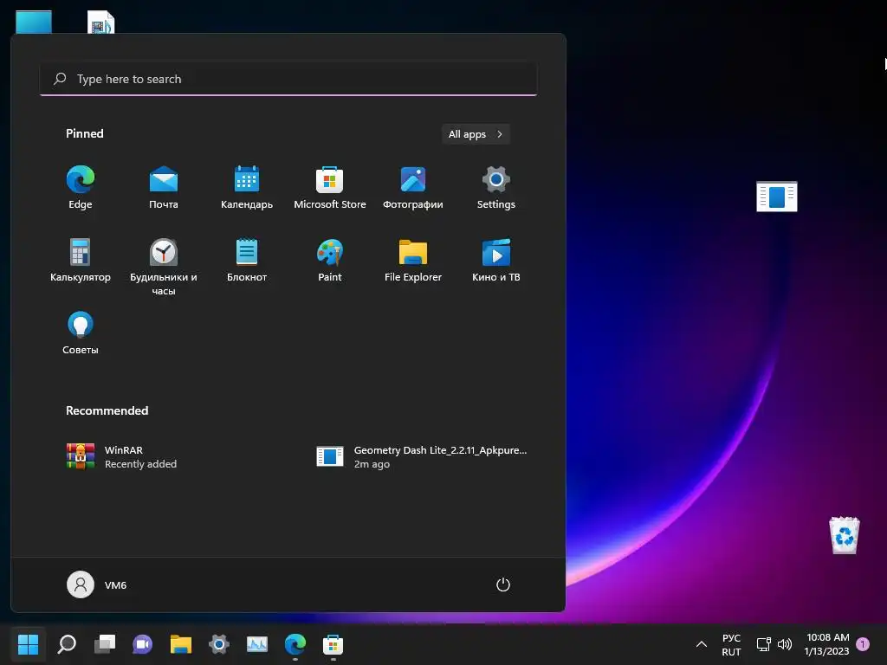887x665 pixels.
Task: Select the Recycle Bin desktop icon
Action: point(844,535)
